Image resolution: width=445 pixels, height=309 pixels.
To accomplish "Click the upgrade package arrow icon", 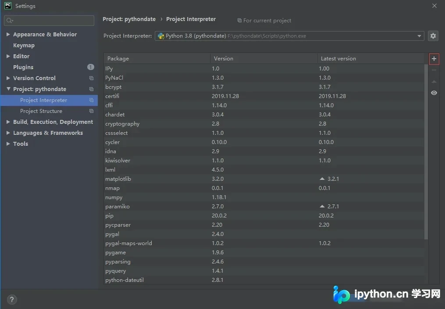I will [434, 81].
